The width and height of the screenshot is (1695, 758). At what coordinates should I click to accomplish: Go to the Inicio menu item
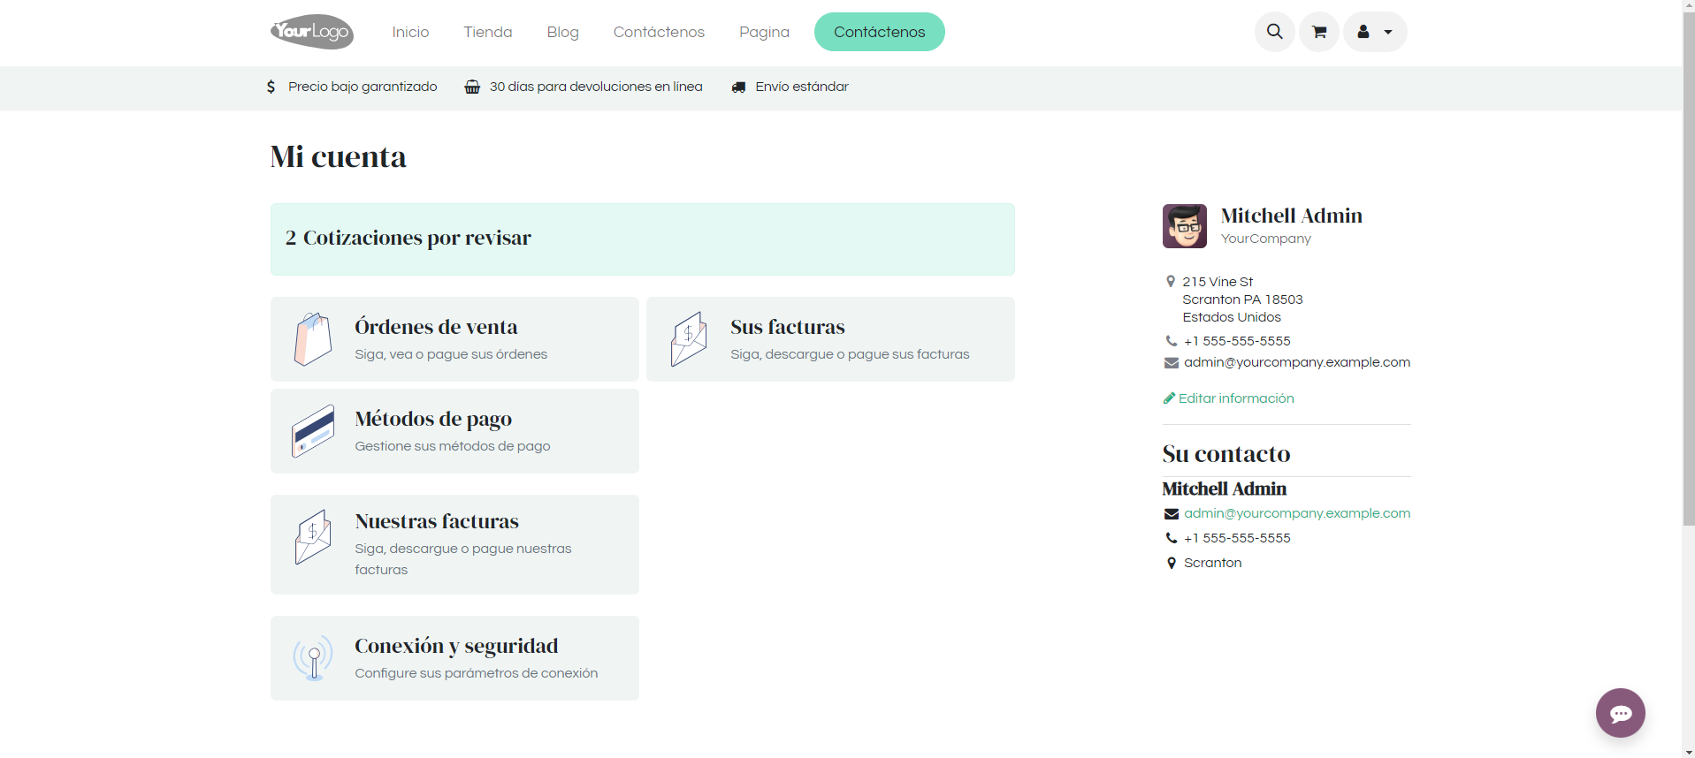410,32
